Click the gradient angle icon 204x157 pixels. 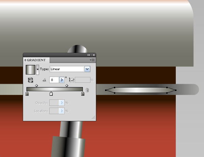[x=44, y=80]
